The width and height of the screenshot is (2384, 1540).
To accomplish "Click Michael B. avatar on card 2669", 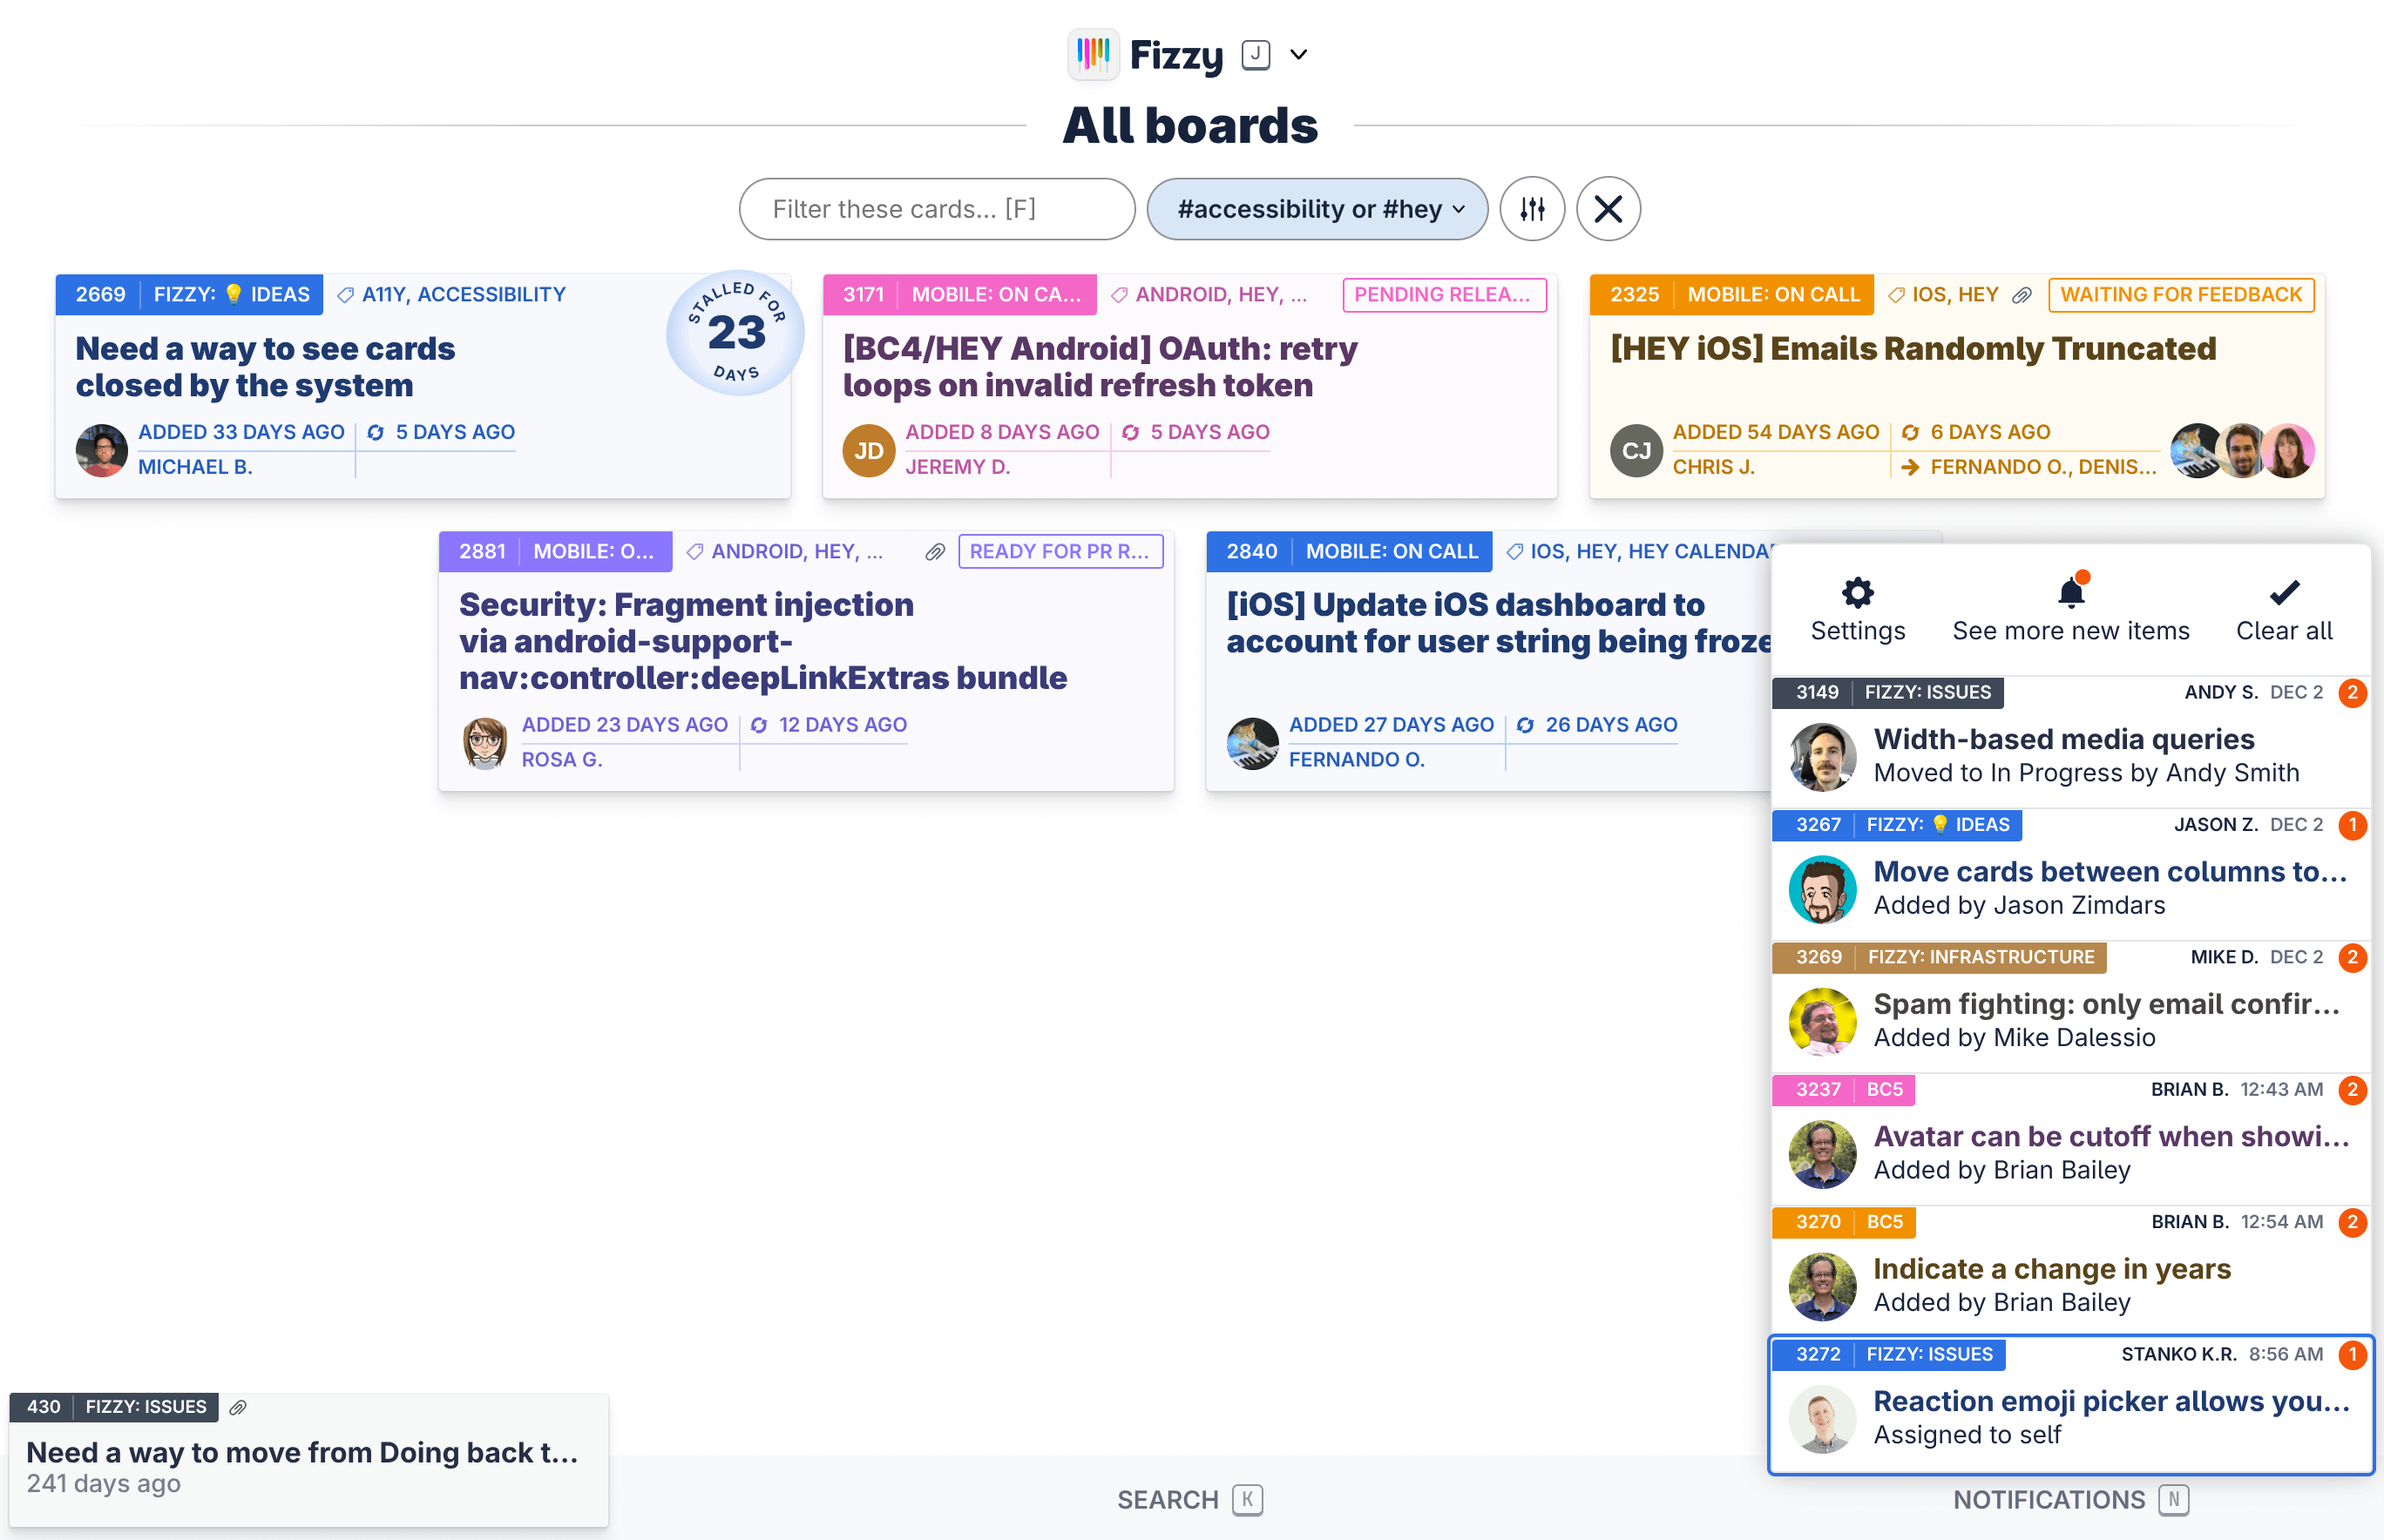I will click(102, 450).
